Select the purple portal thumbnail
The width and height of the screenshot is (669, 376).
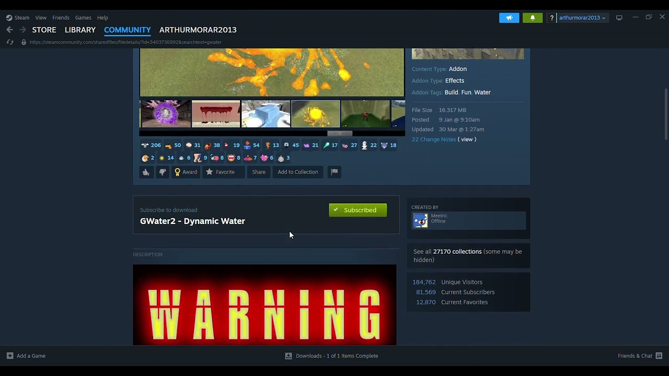pyautogui.click(x=166, y=114)
